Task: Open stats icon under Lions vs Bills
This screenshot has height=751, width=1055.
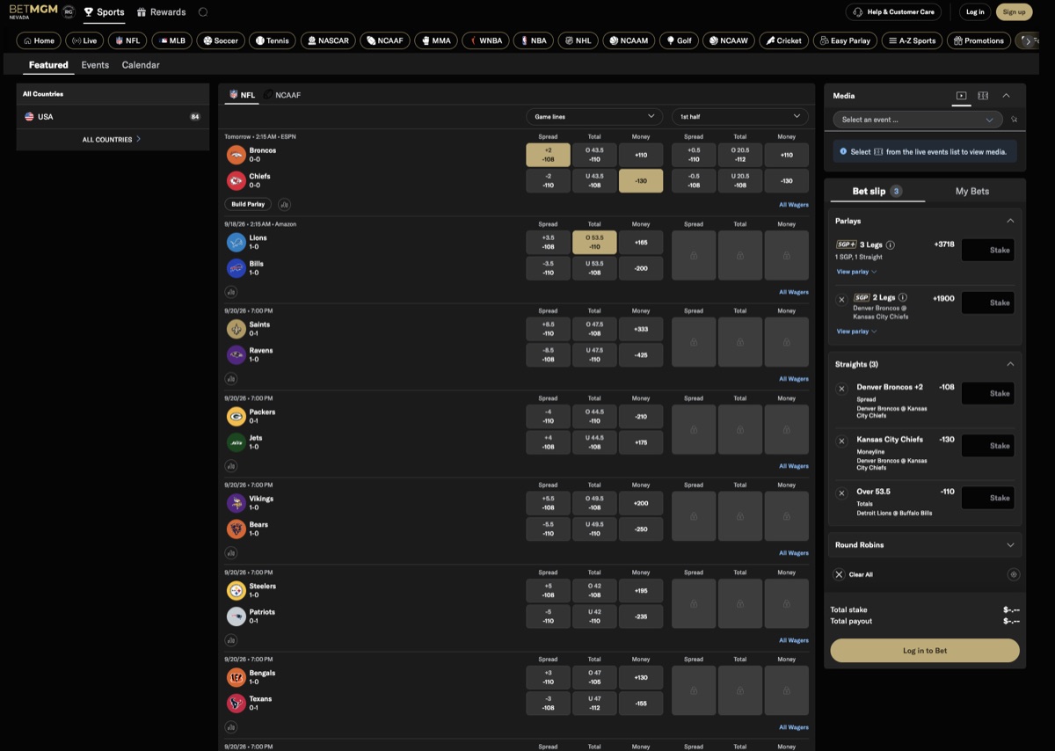Action: (231, 292)
